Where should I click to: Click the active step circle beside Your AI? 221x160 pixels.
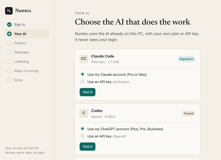(9, 34)
